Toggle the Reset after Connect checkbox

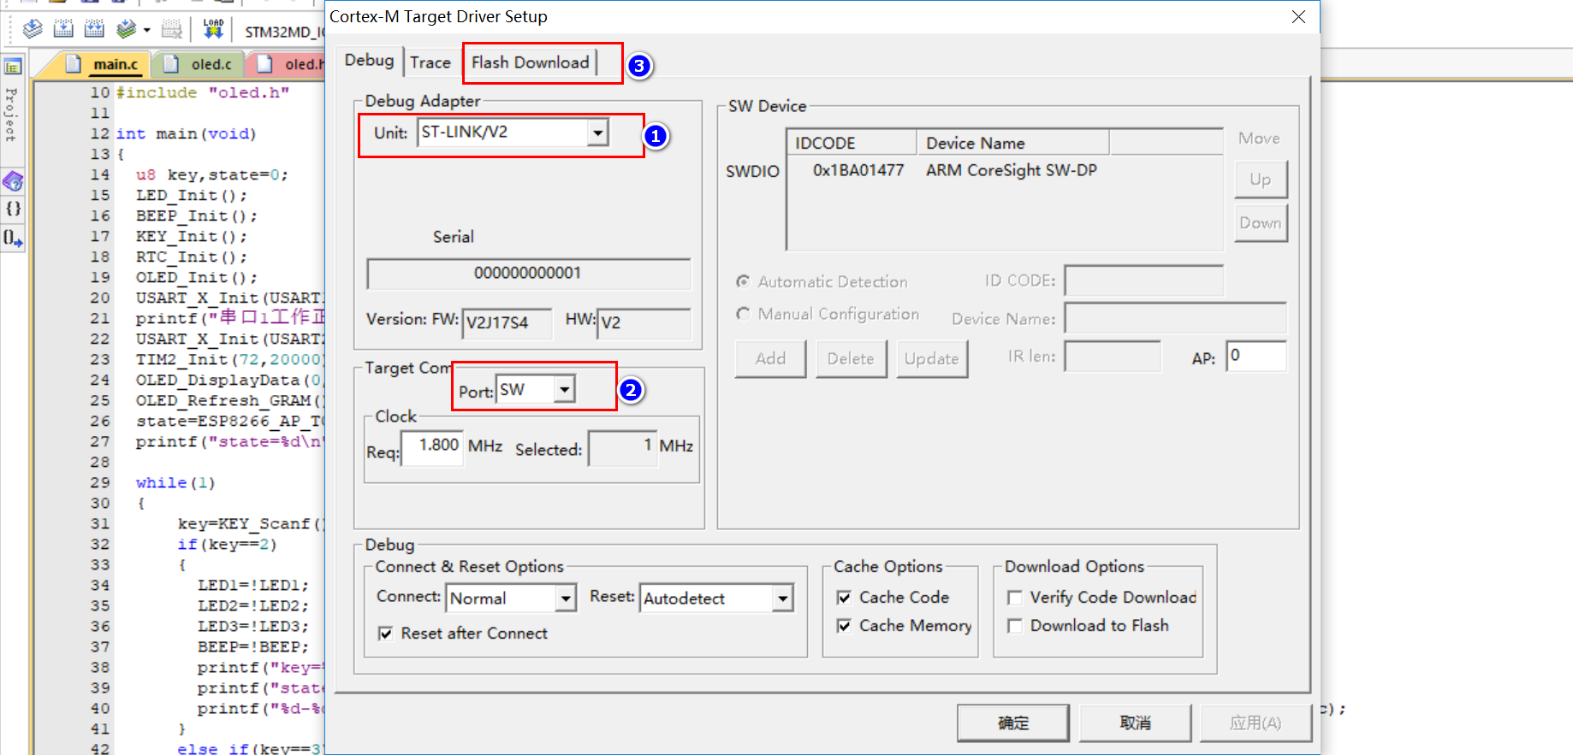tap(386, 634)
